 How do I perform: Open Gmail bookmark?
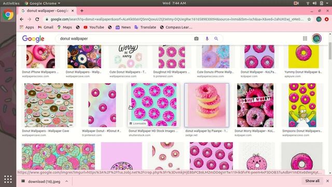pyautogui.click(x=46, y=27)
